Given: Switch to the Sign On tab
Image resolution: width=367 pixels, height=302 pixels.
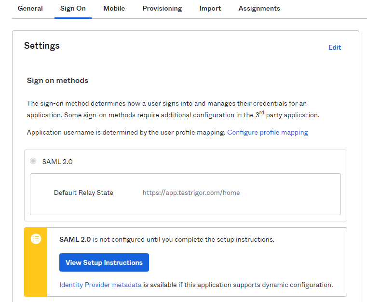Looking at the screenshot, I should (x=73, y=8).
